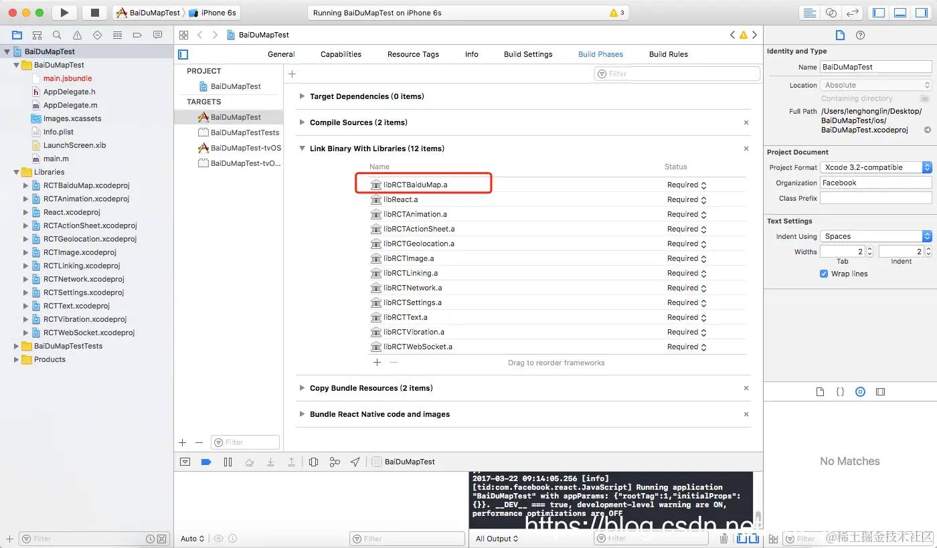The image size is (937, 548).
Task: Open the report navigator icon
Action: pos(157,35)
